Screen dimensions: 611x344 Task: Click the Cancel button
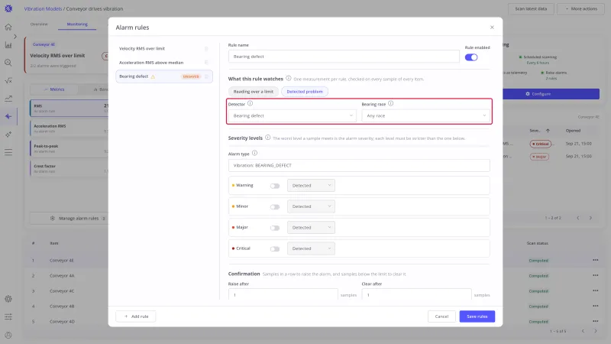tap(441, 316)
